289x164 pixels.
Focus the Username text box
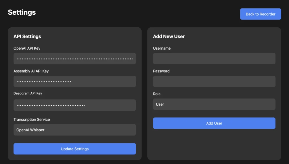(x=214, y=59)
